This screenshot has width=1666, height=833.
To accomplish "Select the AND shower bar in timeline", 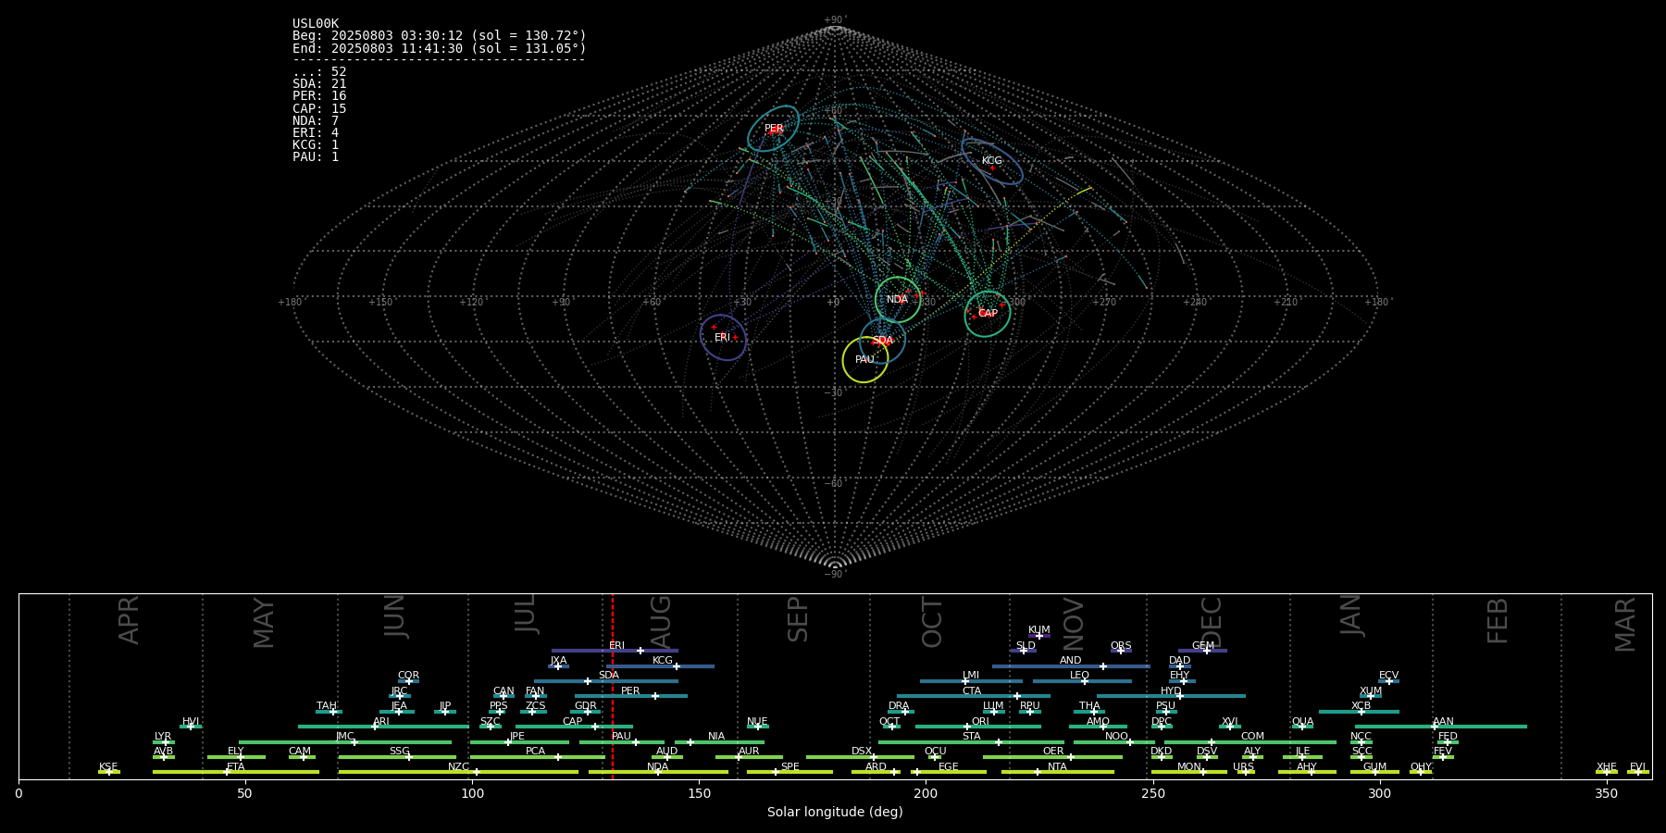I will [x=1071, y=665].
